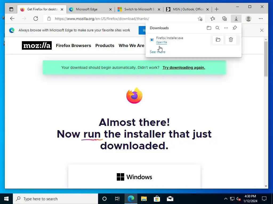Image resolution: width=273 pixels, height=204 pixels.
Task: Add this page to favorites
Action: (x=200, y=19)
